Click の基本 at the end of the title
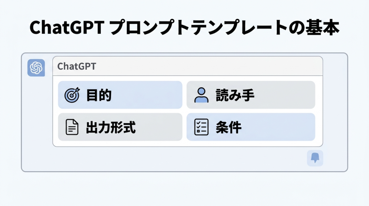The height and width of the screenshot is (206, 369). [x=314, y=28]
